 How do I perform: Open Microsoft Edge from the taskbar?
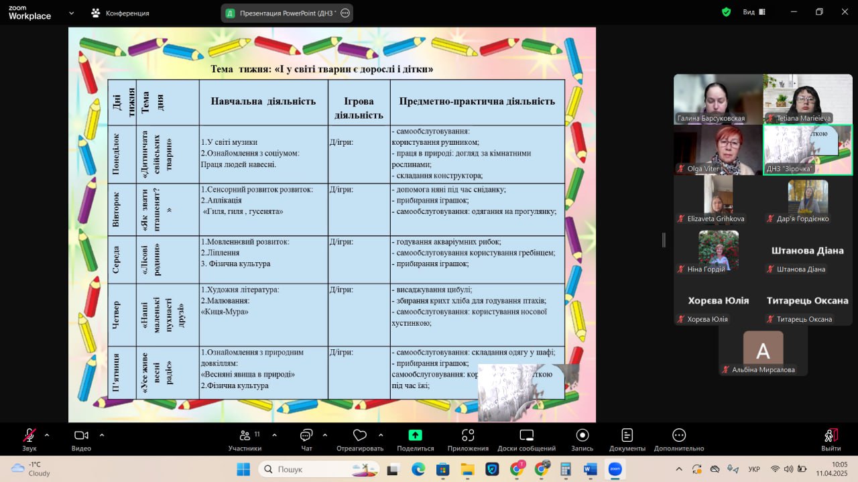pos(418,469)
